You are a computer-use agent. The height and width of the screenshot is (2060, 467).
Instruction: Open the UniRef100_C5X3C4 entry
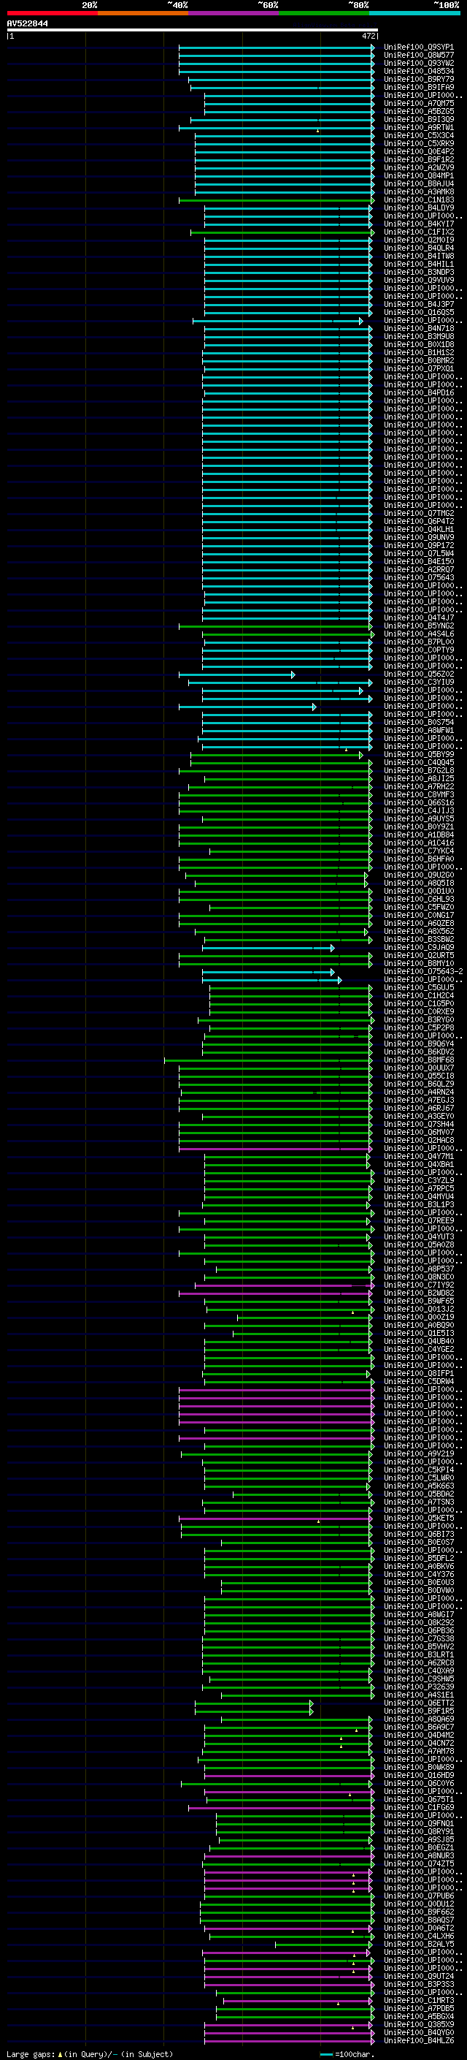pos(418,135)
